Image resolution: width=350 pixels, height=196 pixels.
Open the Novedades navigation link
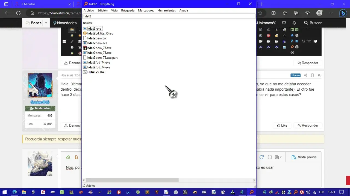pos(65,23)
